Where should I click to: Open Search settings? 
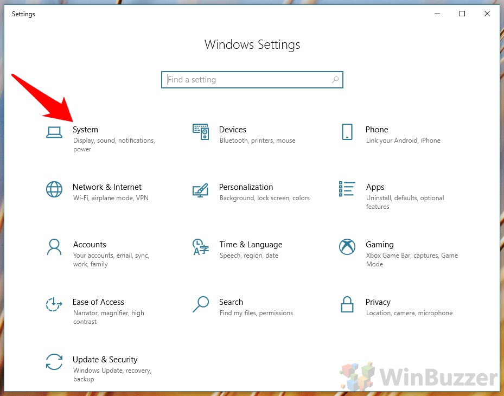click(231, 302)
